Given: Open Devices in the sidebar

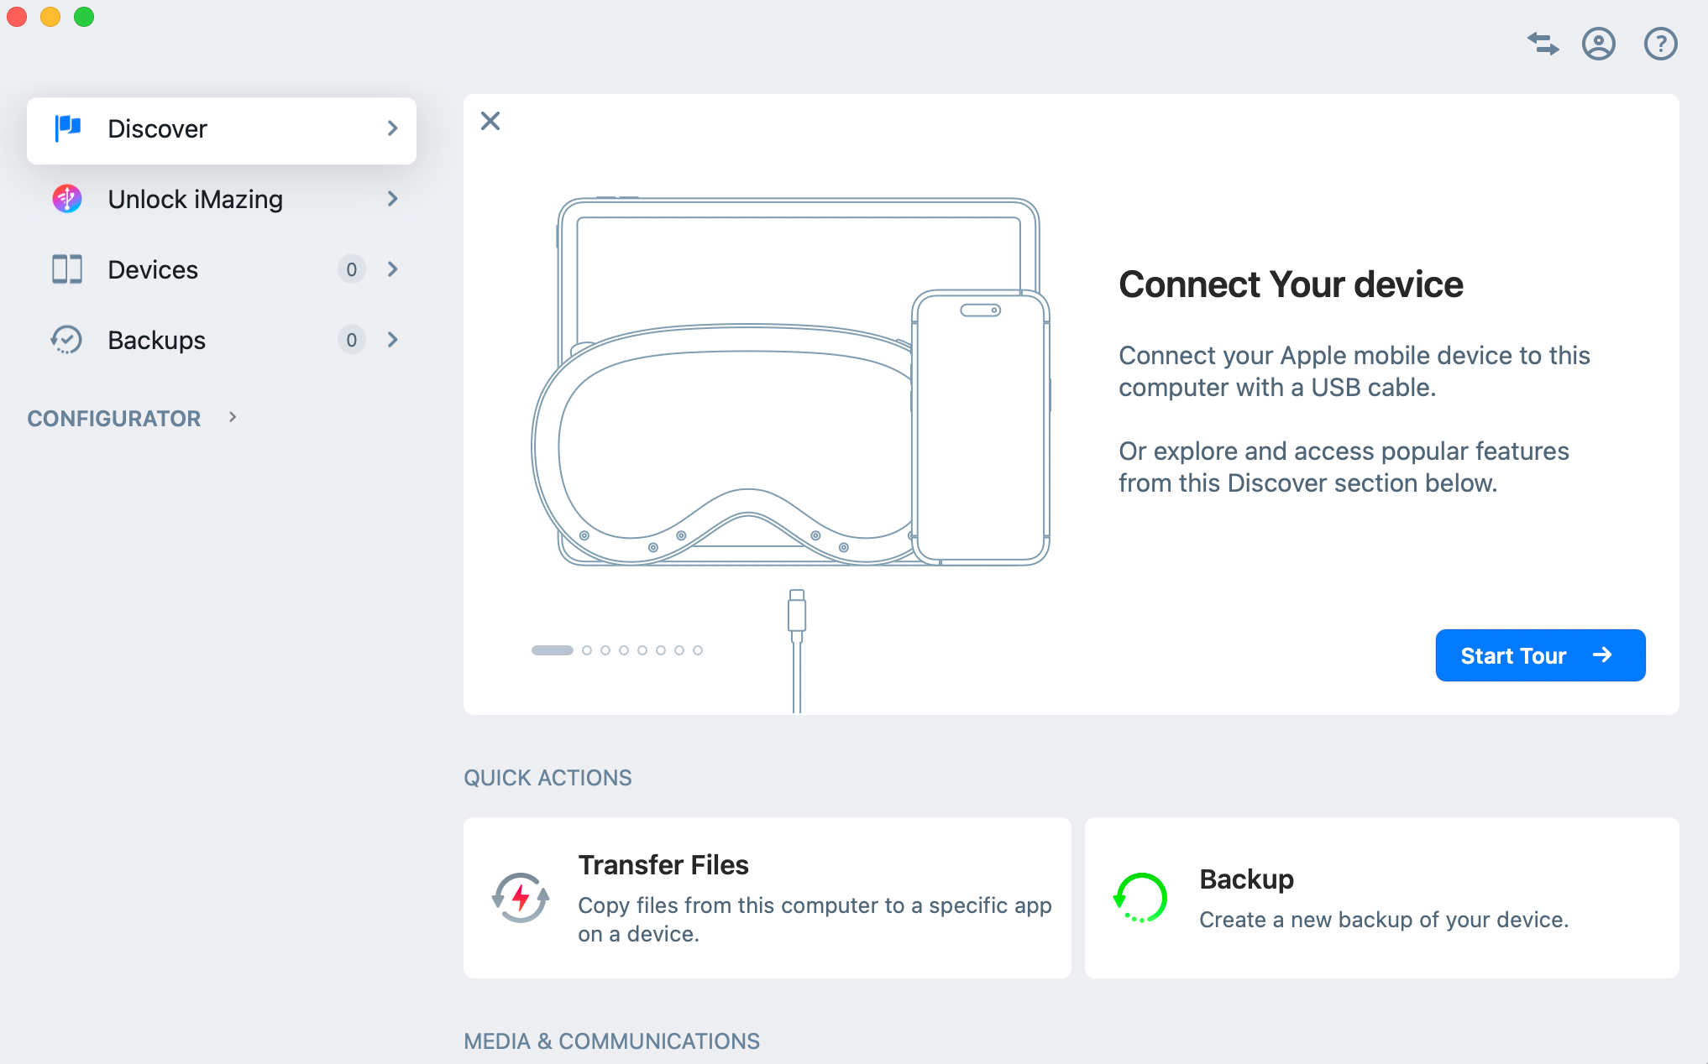Looking at the screenshot, I should (222, 270).
